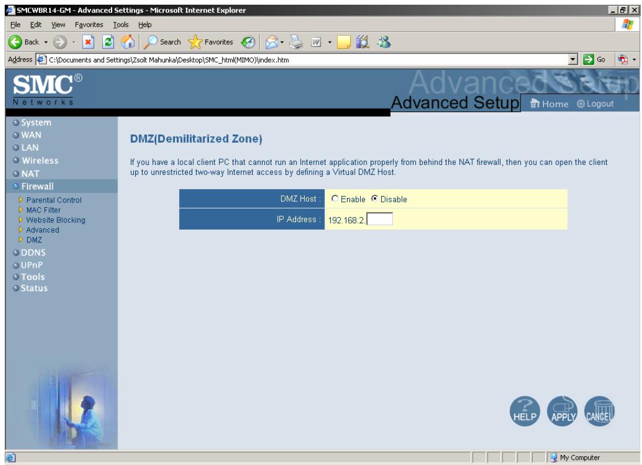Click the DMZ(Demilitarized Zone) heading
The image size is (642, 465).
point(196,139)
